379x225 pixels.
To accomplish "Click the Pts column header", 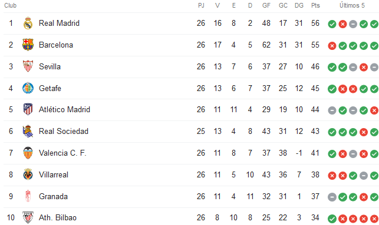I will tap(315, 5).
